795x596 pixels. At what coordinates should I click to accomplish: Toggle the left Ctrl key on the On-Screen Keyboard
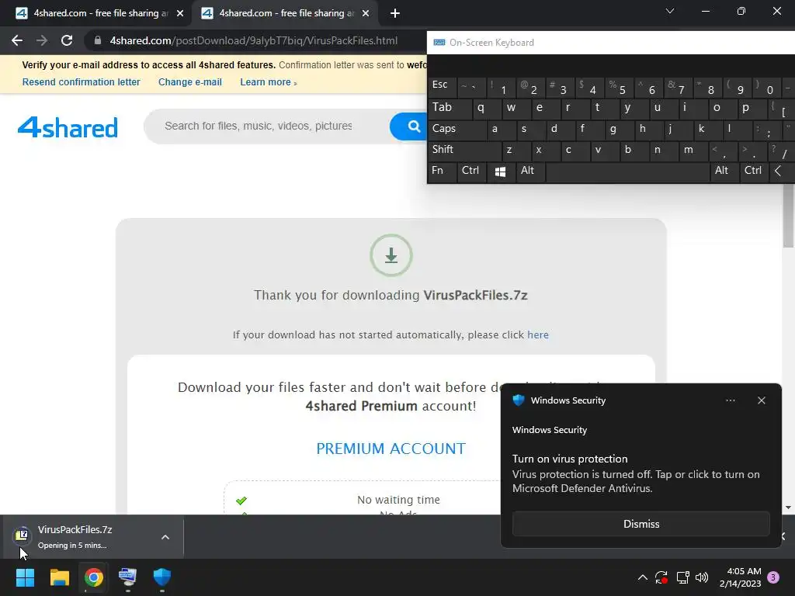(471, 171)
